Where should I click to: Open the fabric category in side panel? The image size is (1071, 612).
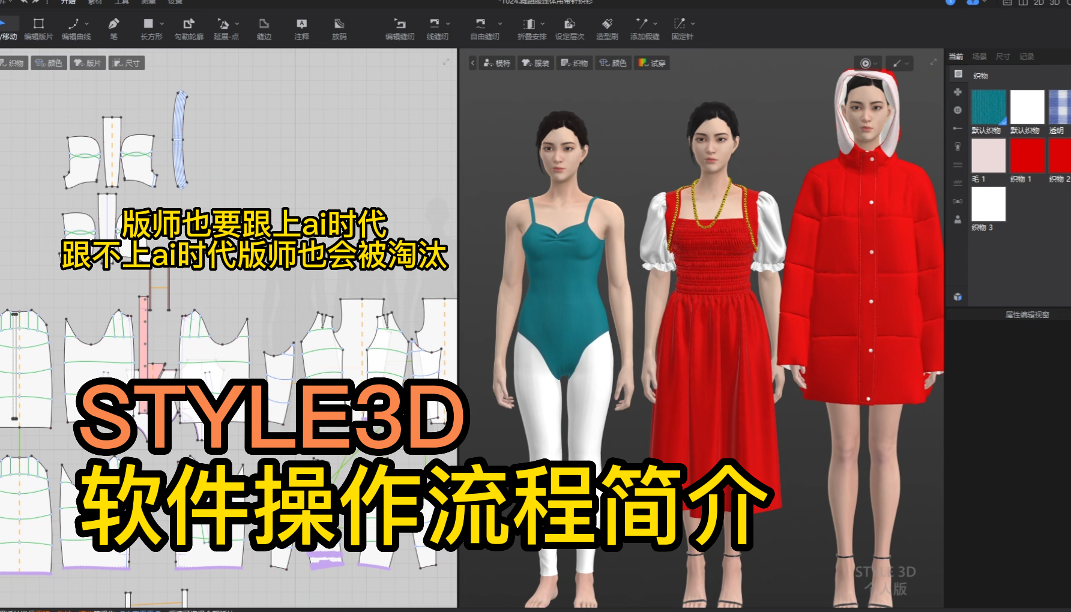pos(958,74)
